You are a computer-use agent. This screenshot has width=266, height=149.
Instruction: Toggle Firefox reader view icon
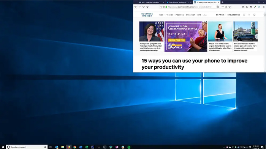point(218,7)
